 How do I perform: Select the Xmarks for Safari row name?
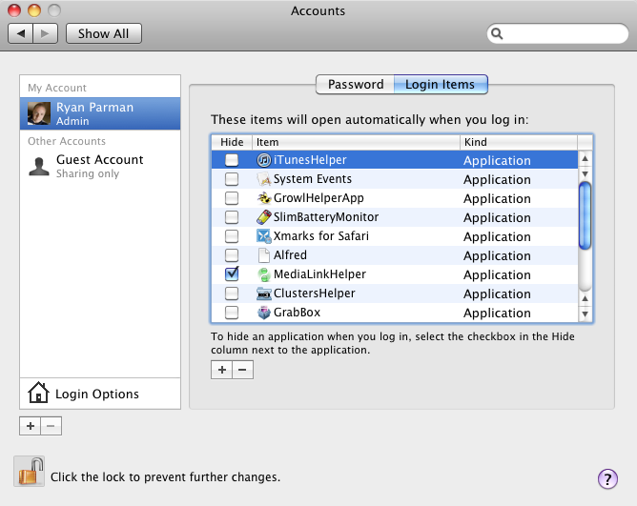tap(321, 236)
